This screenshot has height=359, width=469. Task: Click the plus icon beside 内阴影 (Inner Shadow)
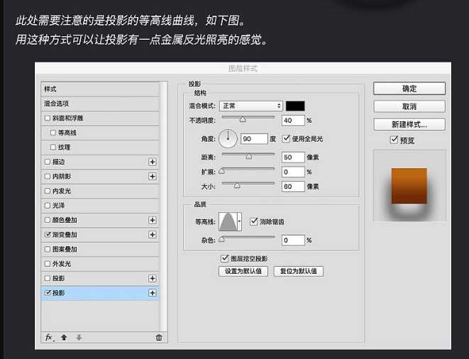(152, 176)
